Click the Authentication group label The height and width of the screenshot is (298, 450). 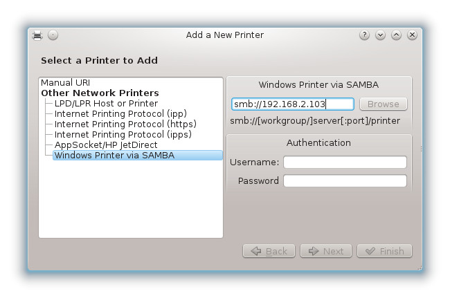point(318,142)
